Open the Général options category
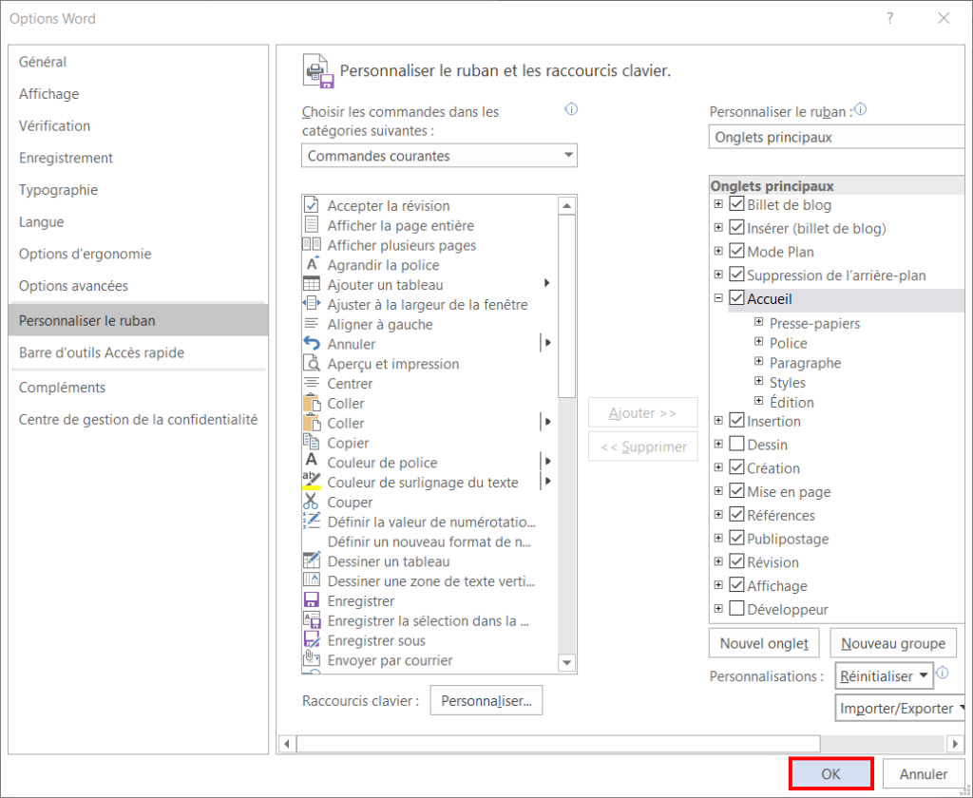Screen dimensions: 973x798 click(x=139, y=62)
